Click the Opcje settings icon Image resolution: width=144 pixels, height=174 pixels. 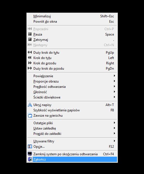click(x=30, y=147)
